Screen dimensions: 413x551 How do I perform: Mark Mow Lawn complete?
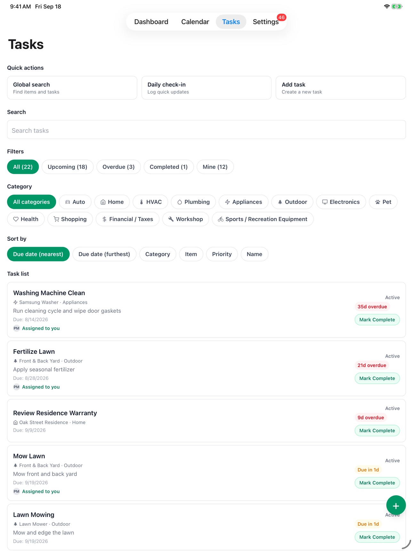(377, 483)
